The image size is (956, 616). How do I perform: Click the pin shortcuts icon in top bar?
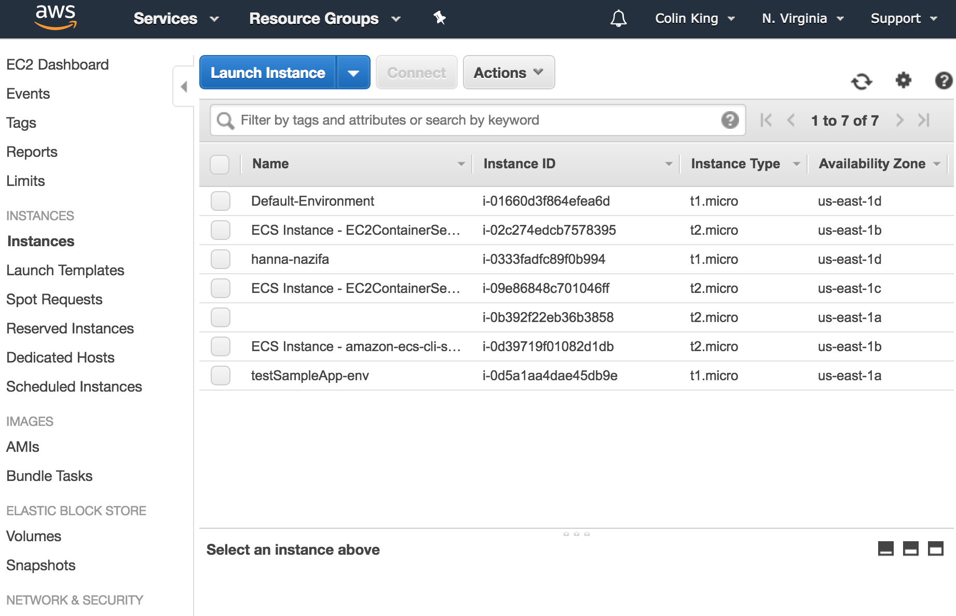[x=440, y=18]
